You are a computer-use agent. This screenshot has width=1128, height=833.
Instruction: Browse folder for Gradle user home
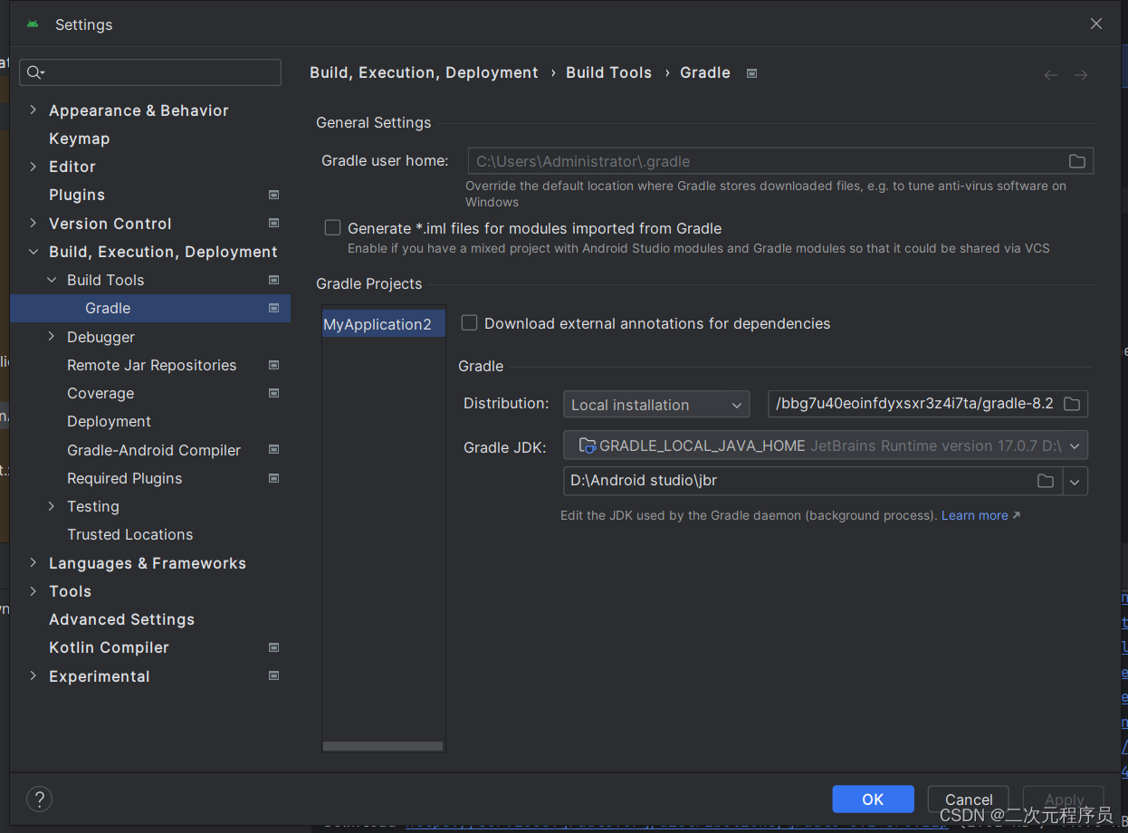(x=1076, y=161)
